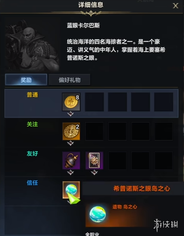
Task: Click the large orb icon in the tooltip
Action: click(98, 214)
